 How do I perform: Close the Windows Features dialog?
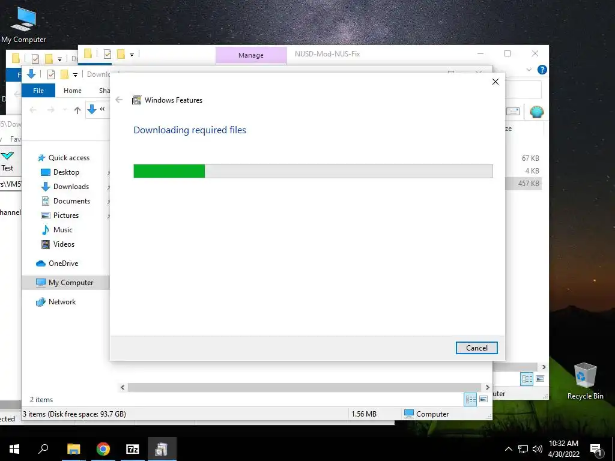coord(495,82)
